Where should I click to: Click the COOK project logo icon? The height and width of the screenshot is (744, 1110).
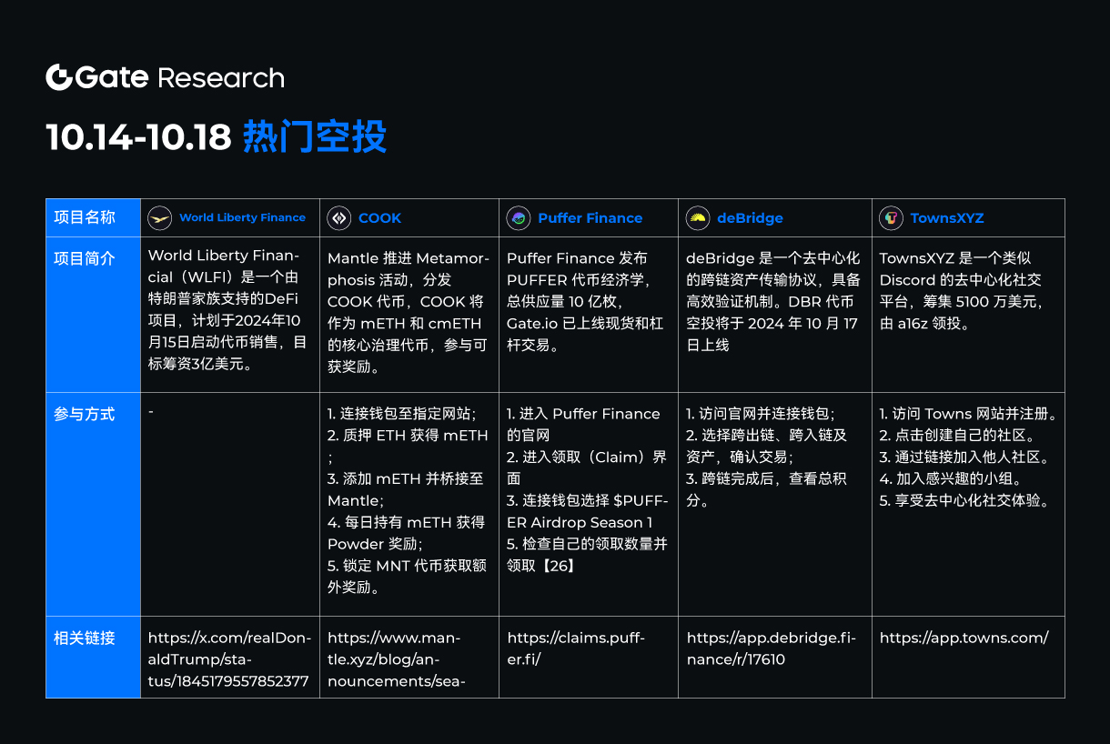click(x=339, y=218)
